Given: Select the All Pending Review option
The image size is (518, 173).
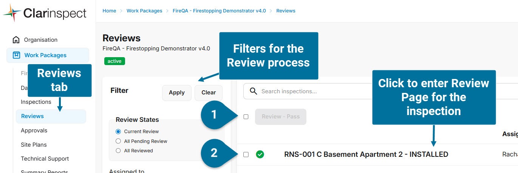Looking at the screenshot, I should tap(118, 141).
